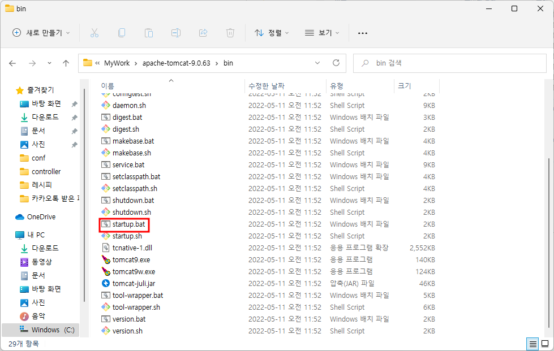554x351 pixels.
Task: Select makebase.sh file
Action: [x=131, y=153]
